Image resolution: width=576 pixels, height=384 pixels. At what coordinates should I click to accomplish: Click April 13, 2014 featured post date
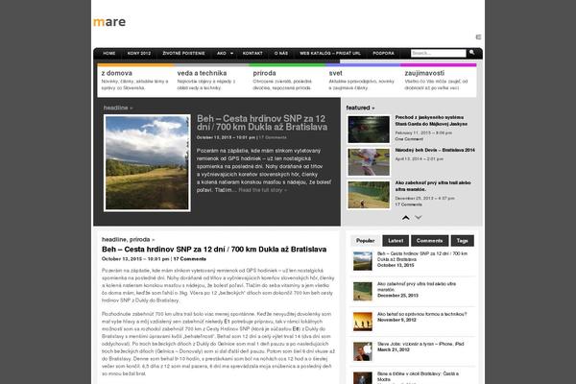[x=420, y=159]
